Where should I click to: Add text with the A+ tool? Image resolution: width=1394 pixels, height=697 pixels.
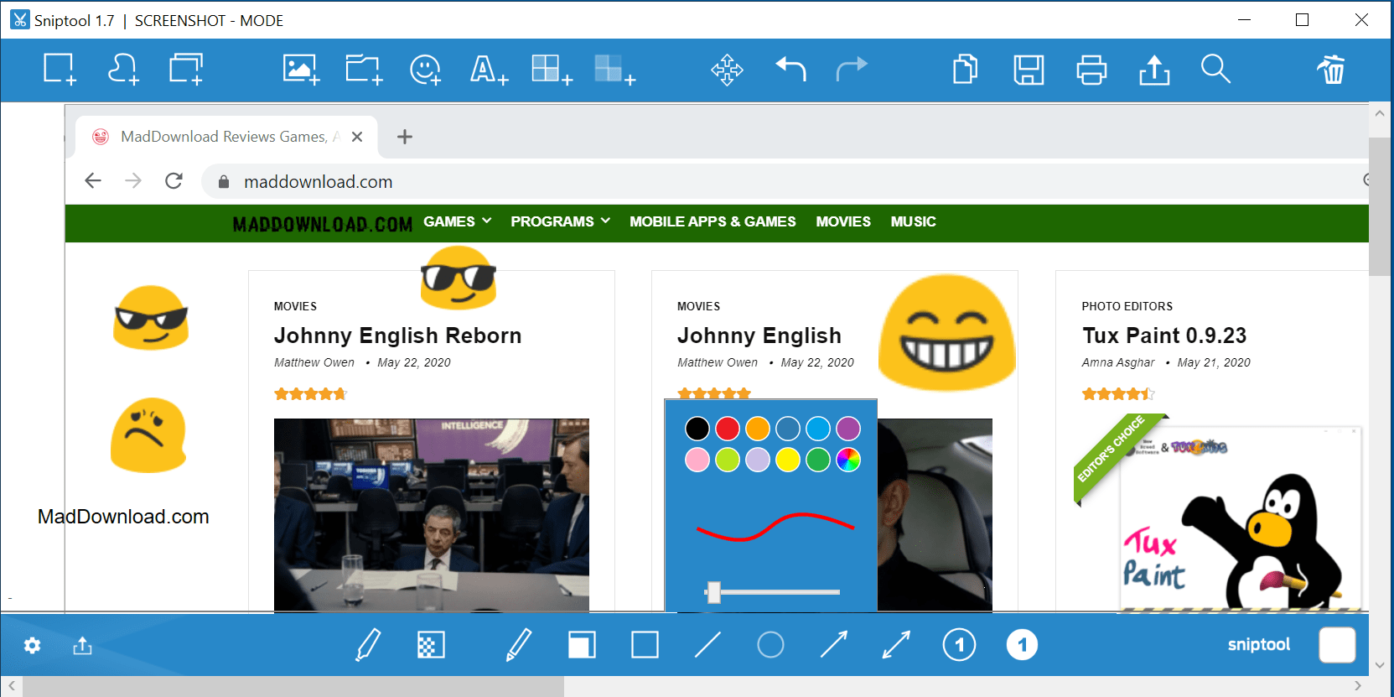(x=489, y=69)
